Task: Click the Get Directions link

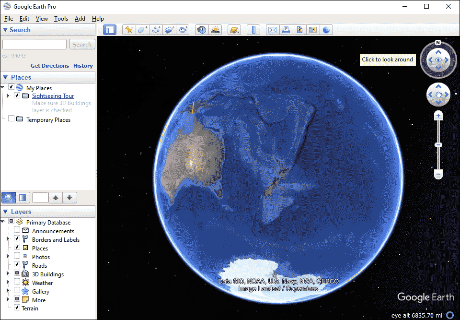Action: coord(49,66)
